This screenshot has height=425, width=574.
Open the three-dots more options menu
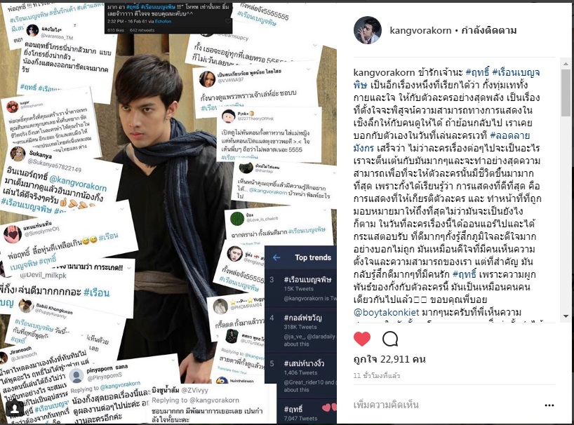[549, 405]
